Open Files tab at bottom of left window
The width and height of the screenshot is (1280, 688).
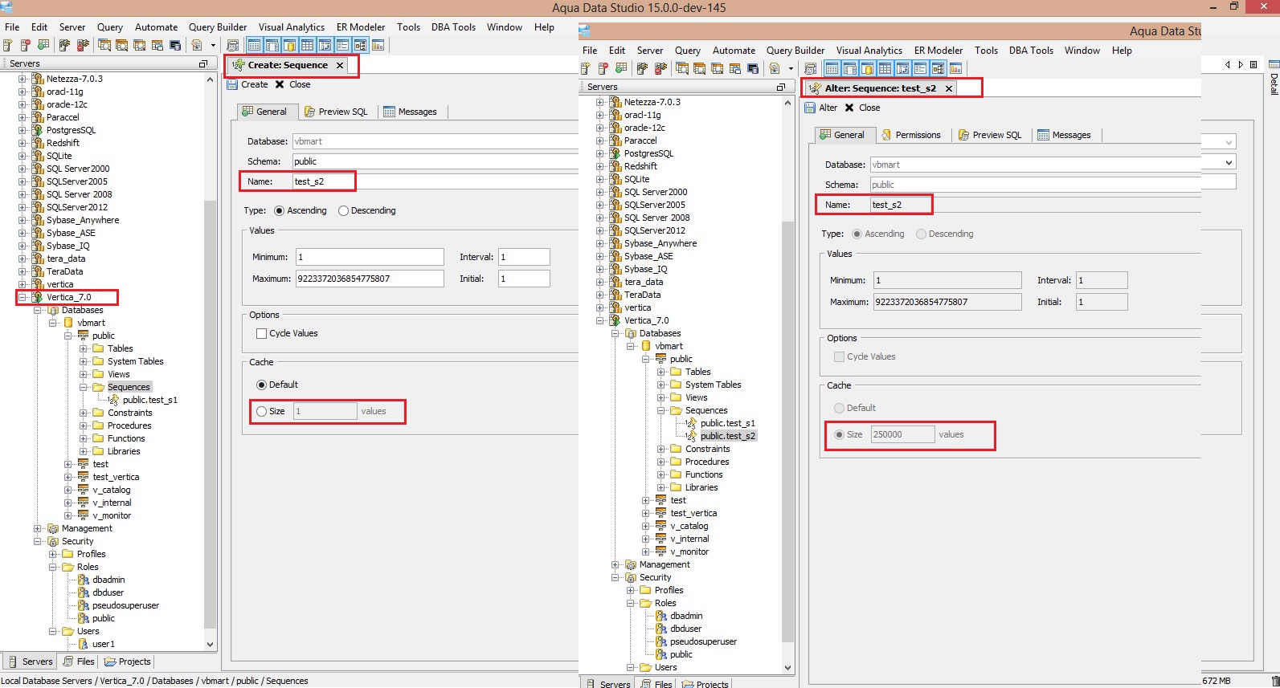point(79,662)
